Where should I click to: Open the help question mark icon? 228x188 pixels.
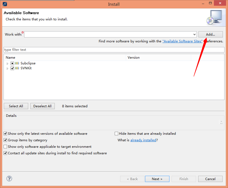coord(9,178)
